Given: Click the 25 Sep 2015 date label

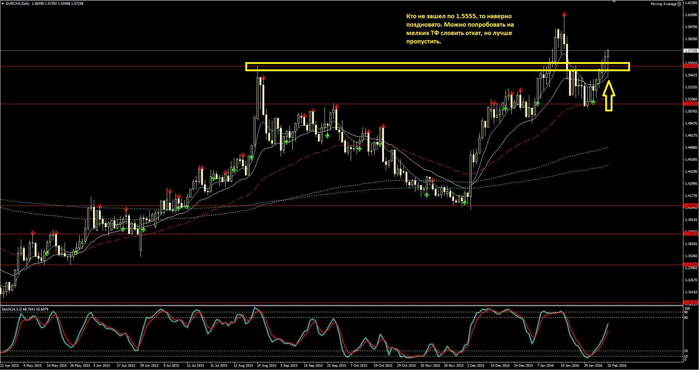Looking at the screenshot, I should [337, 365].
